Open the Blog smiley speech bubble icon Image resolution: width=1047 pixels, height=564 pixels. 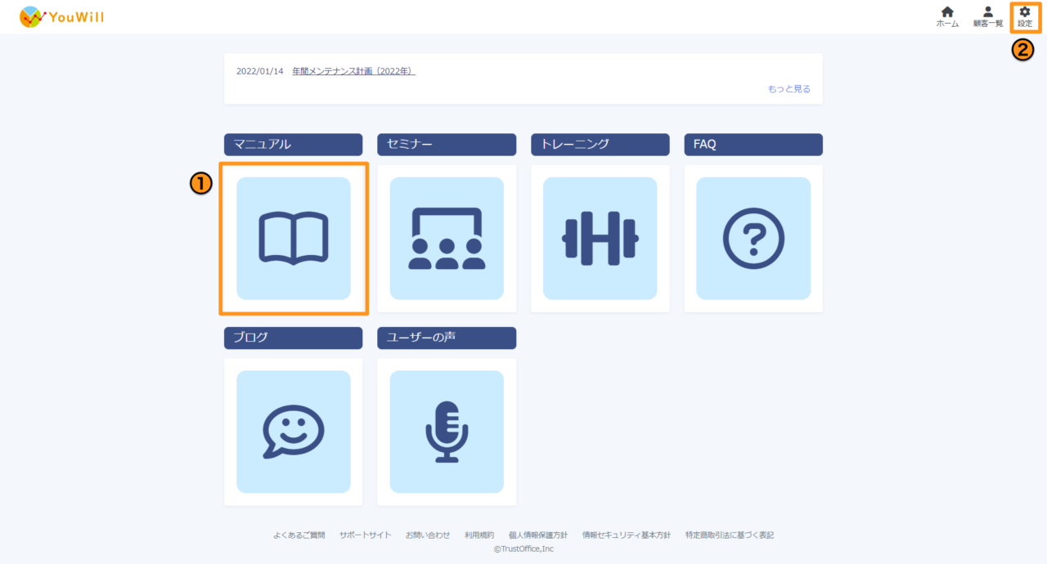point(293,432)
